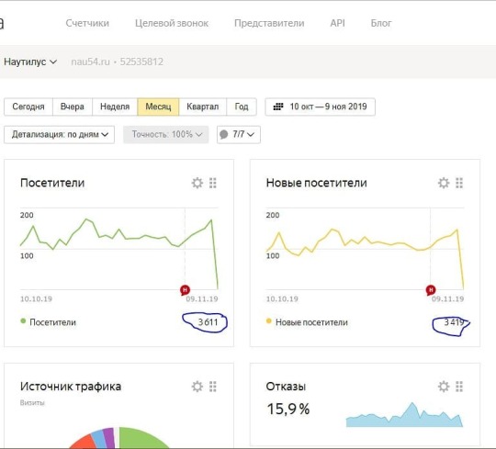Open Точность: 100% dropdown
This screenshot has height=449, width=496.
tap(166, 134)
